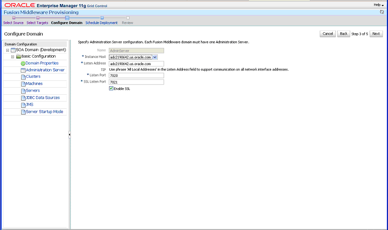The height and width of the screenshot is (230, 388).
Task: Collapse the Basic Configuration tree node
Action: tap(13, 57)
